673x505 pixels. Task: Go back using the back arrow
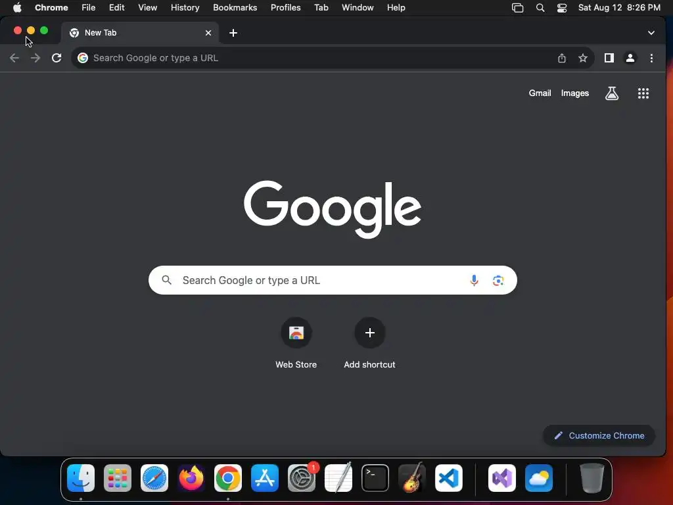[x=14, y=58]
